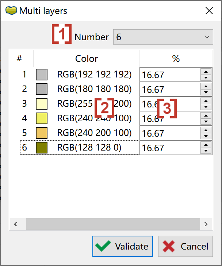Viewport: 222px width, 266px height.
Task: Click the Color column header
Action: click(x=87, y=58)
